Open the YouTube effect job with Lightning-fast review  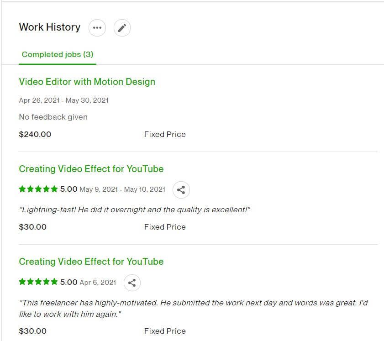click(x=91, y=169)
